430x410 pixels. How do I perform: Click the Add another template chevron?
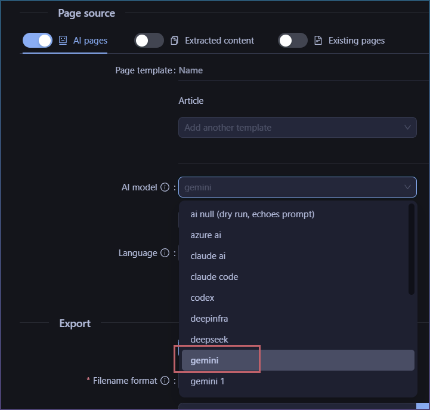pyautogui.click(x=407, y=127)
